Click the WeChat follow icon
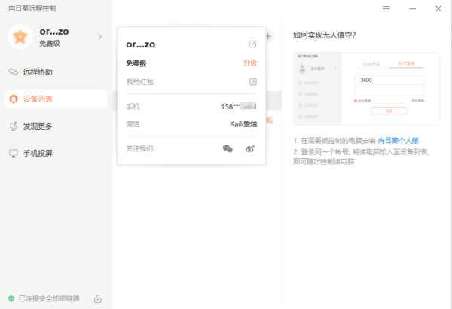 pos(228,148)
